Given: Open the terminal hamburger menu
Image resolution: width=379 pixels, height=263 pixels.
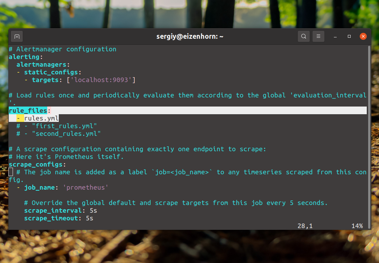Looking at the screenshot, I should tap(318, 36).
